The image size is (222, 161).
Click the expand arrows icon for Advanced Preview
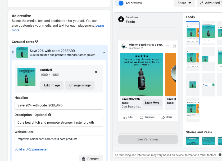point(201,3)
